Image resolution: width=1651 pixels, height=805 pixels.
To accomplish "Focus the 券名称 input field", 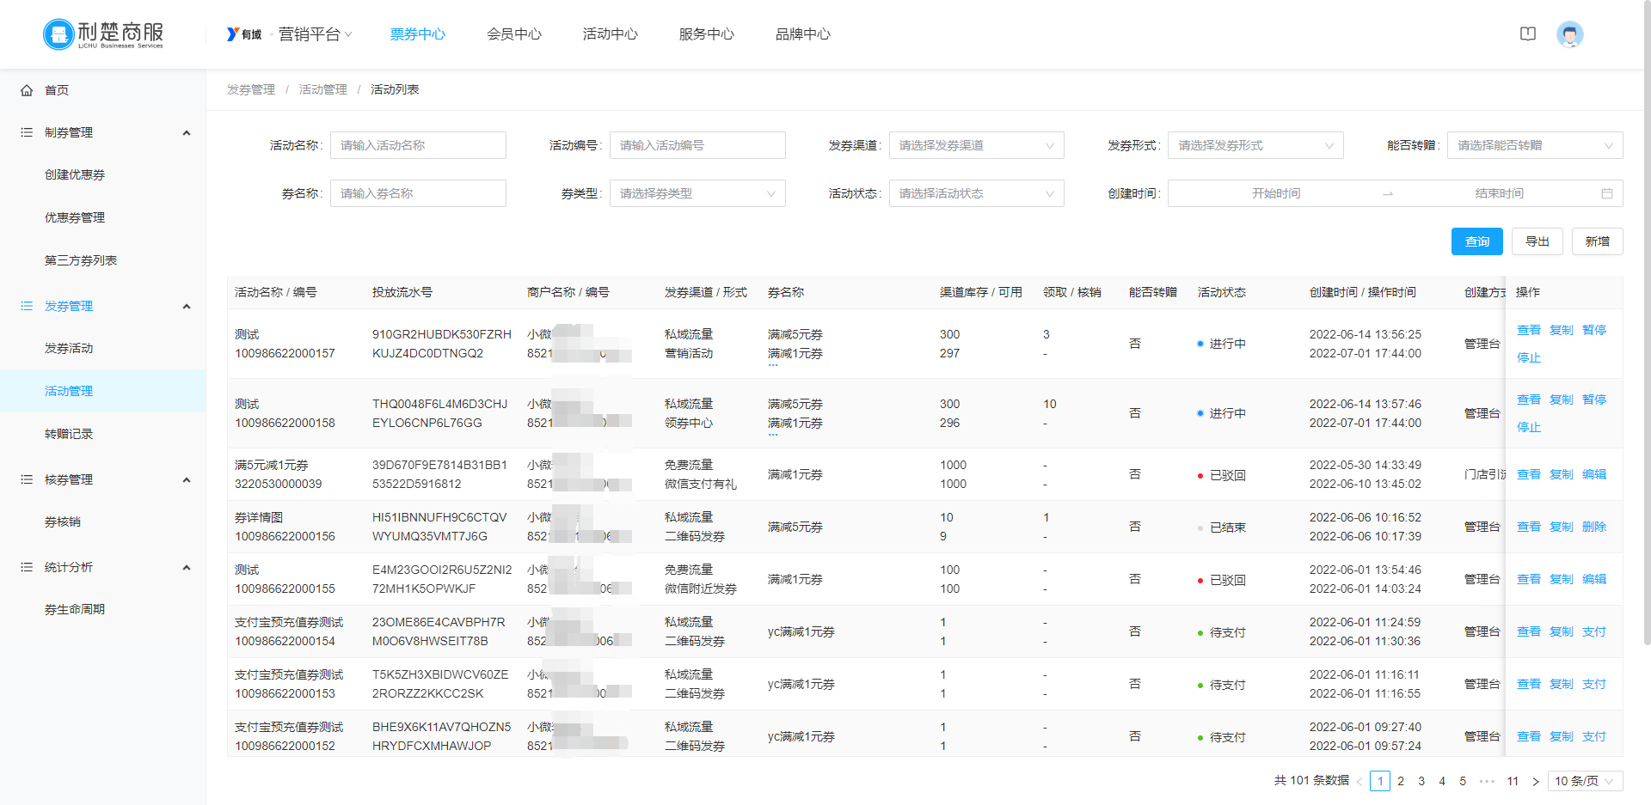I will 418,193.
